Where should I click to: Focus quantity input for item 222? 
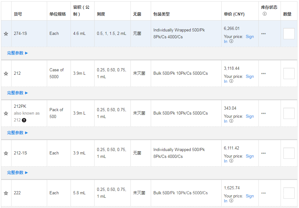click(289, 193)
